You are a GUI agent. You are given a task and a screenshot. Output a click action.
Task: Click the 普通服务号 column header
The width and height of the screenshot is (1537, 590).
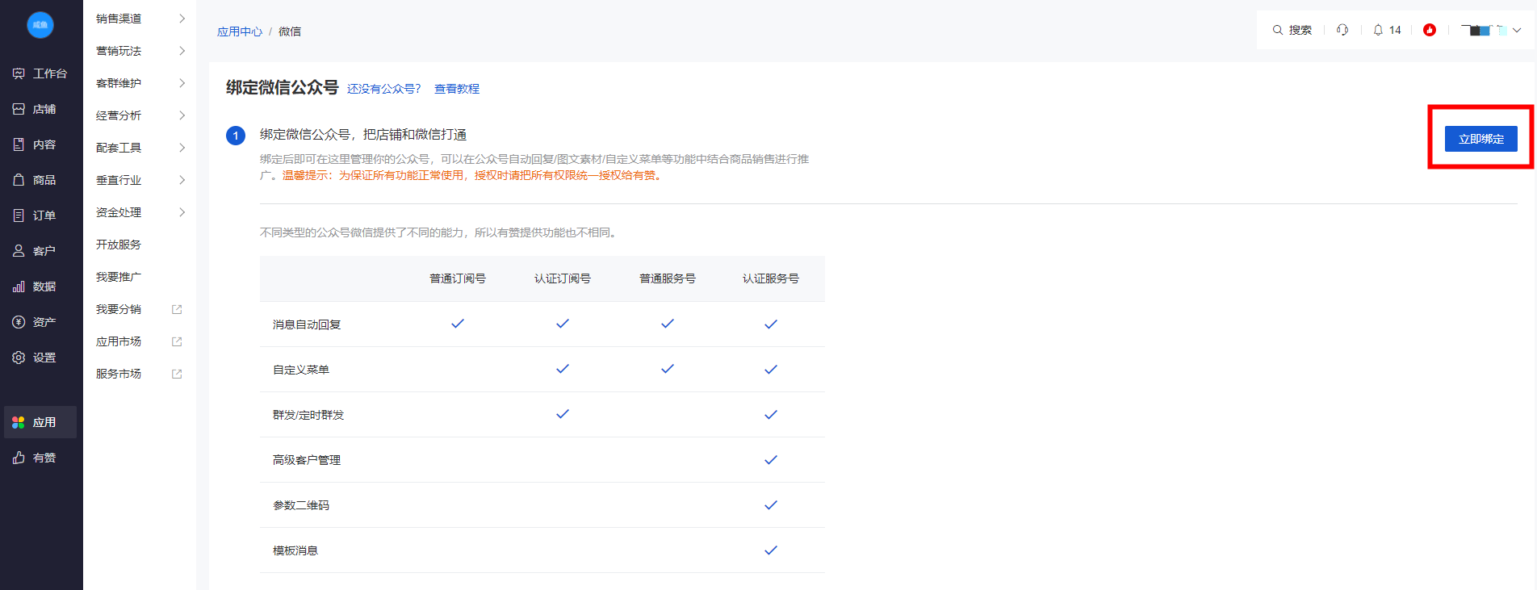click(668, 278)
